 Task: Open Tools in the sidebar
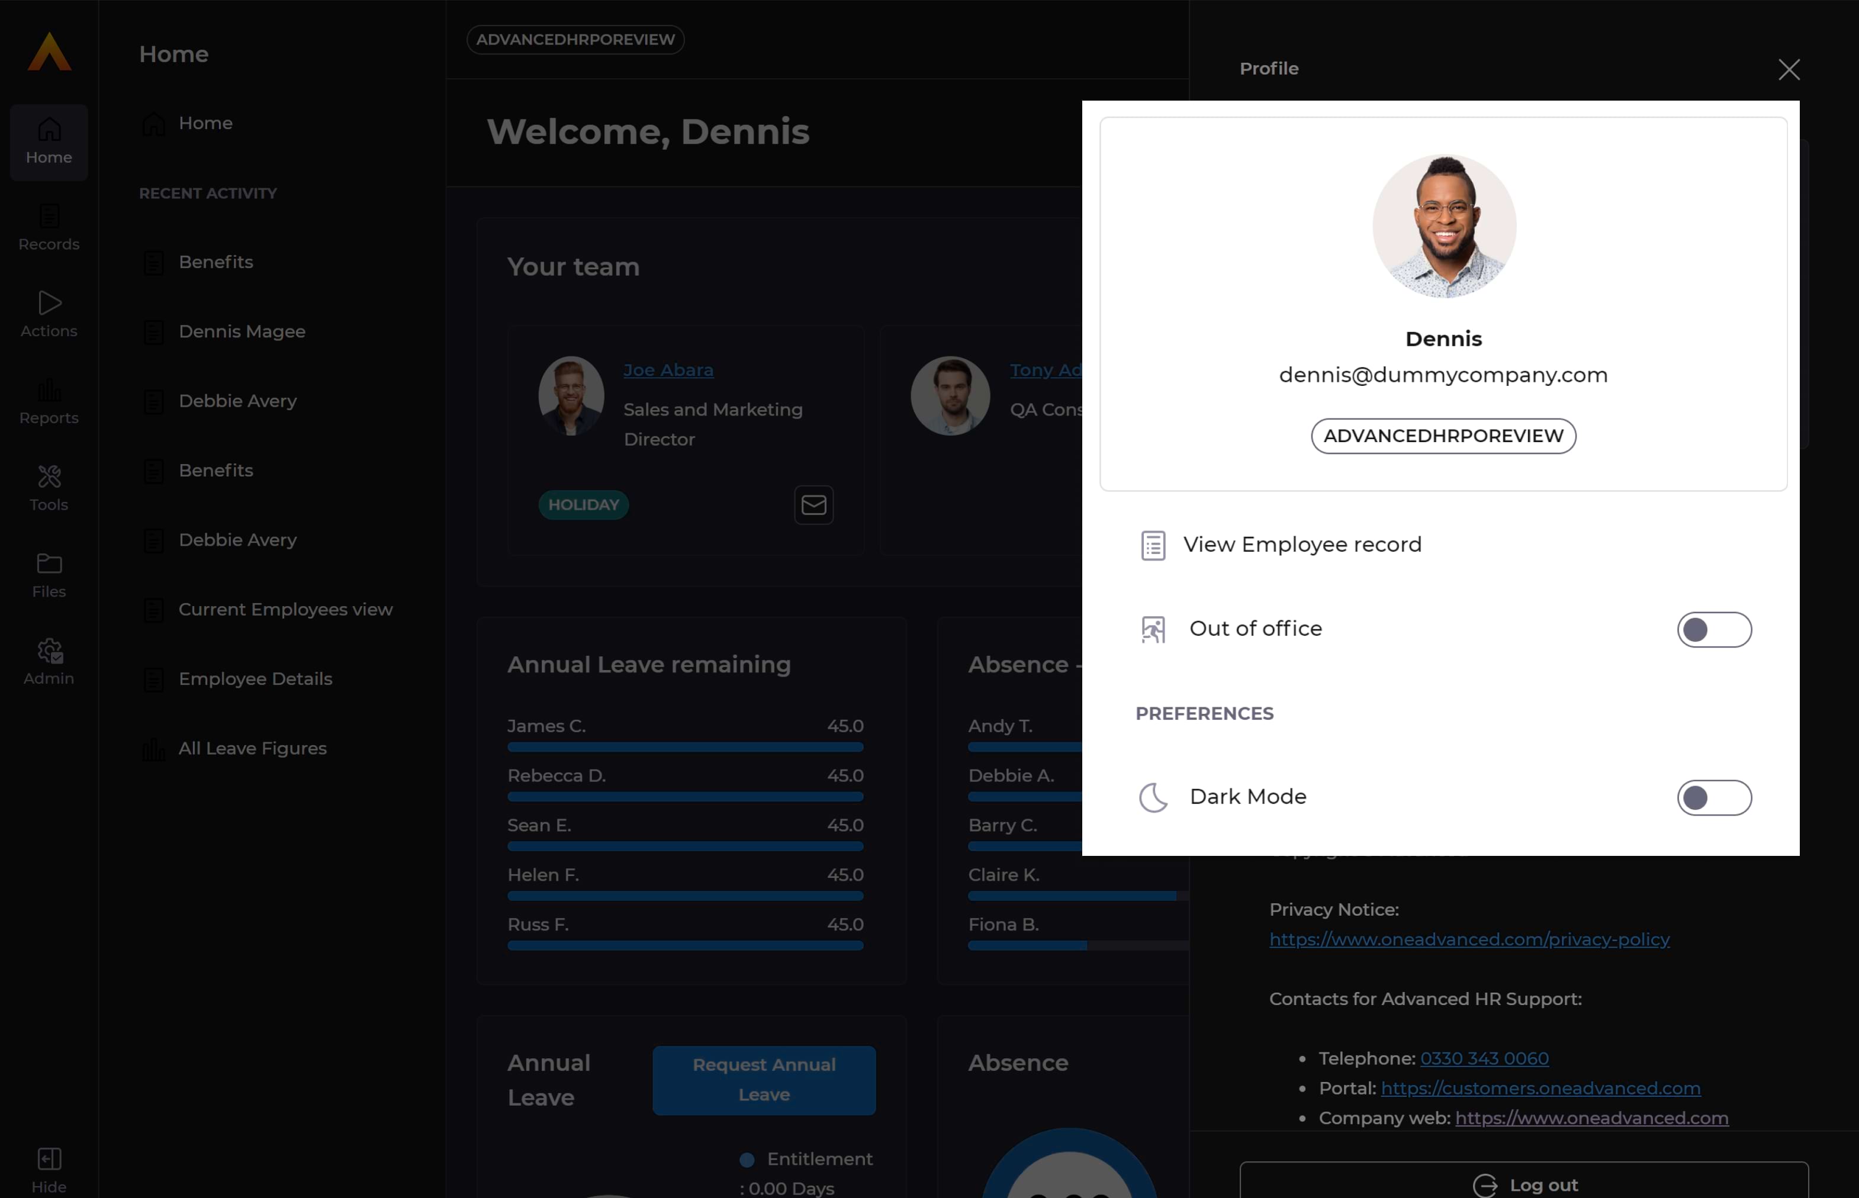[x=49, y=488]
